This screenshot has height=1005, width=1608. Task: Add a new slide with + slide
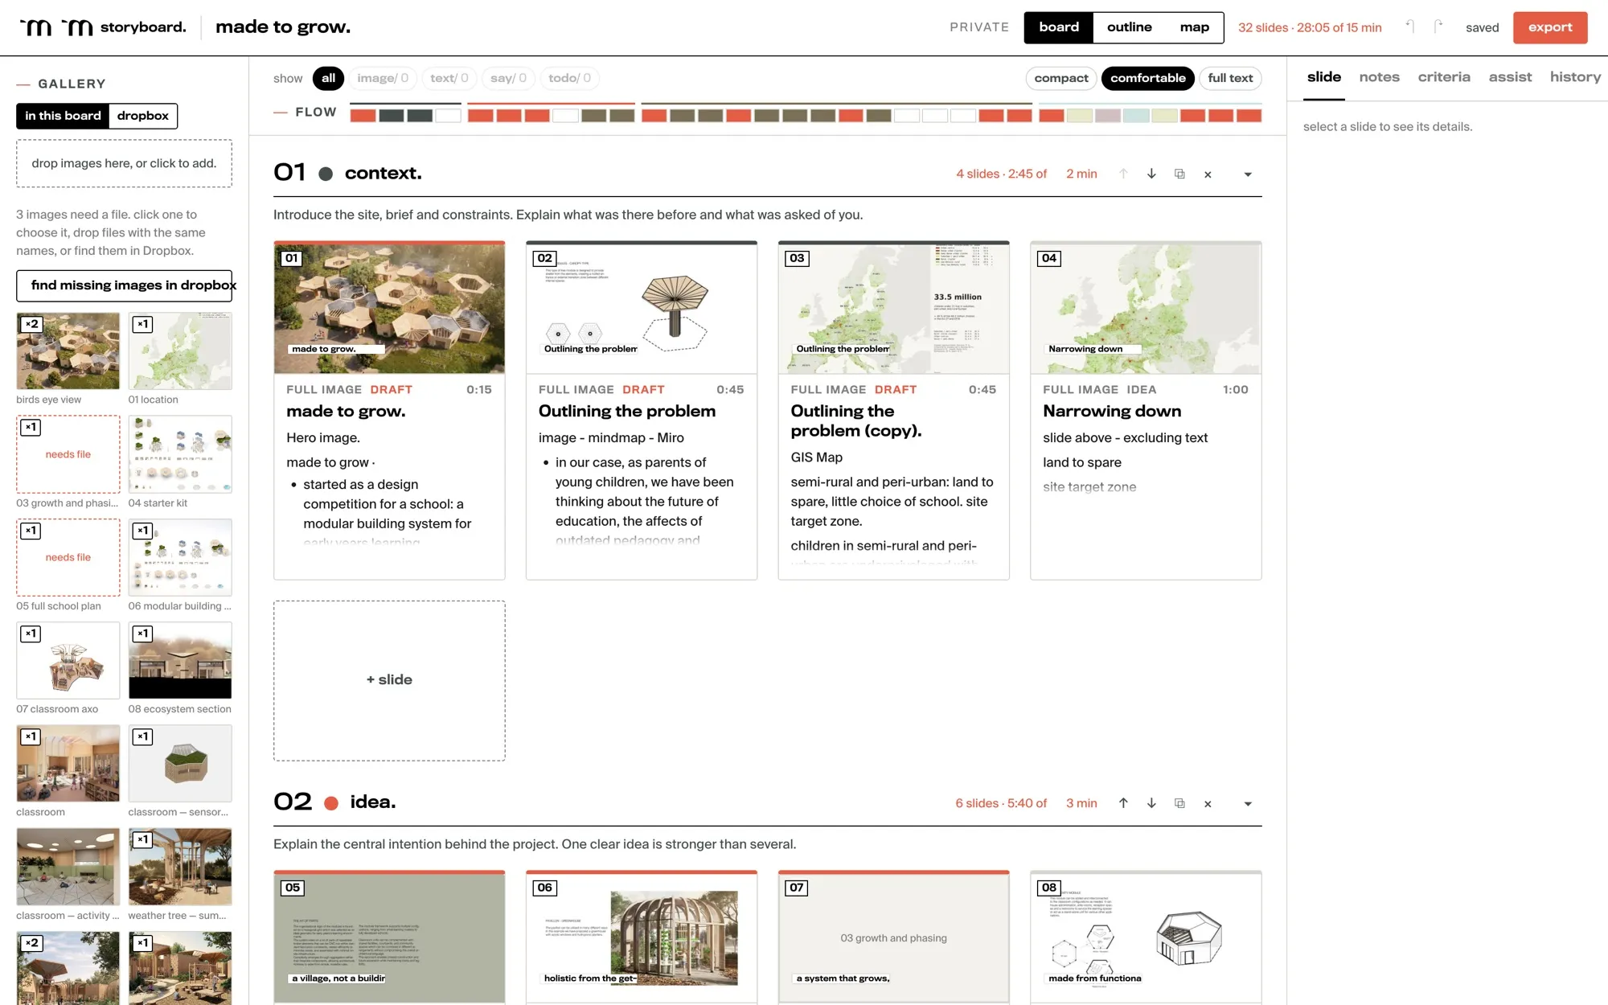click(x=389, y=680)
